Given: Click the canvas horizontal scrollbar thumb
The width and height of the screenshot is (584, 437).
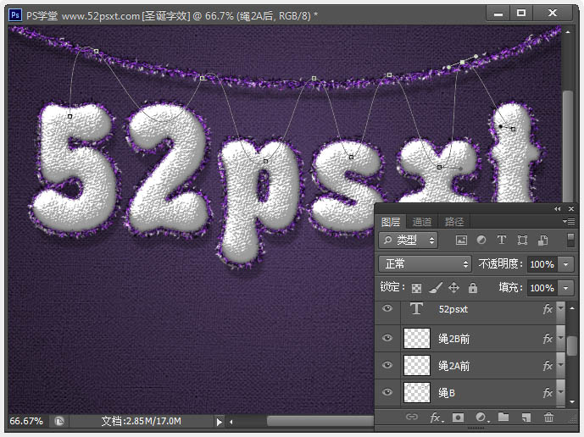Looking at the screenshot, I should pyautogui.click(x=320, y=421).
